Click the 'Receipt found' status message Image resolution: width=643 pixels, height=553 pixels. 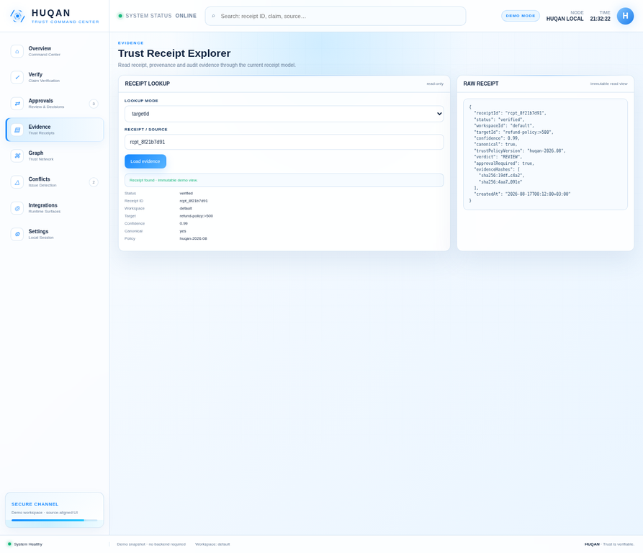click(x=284, y=180)
